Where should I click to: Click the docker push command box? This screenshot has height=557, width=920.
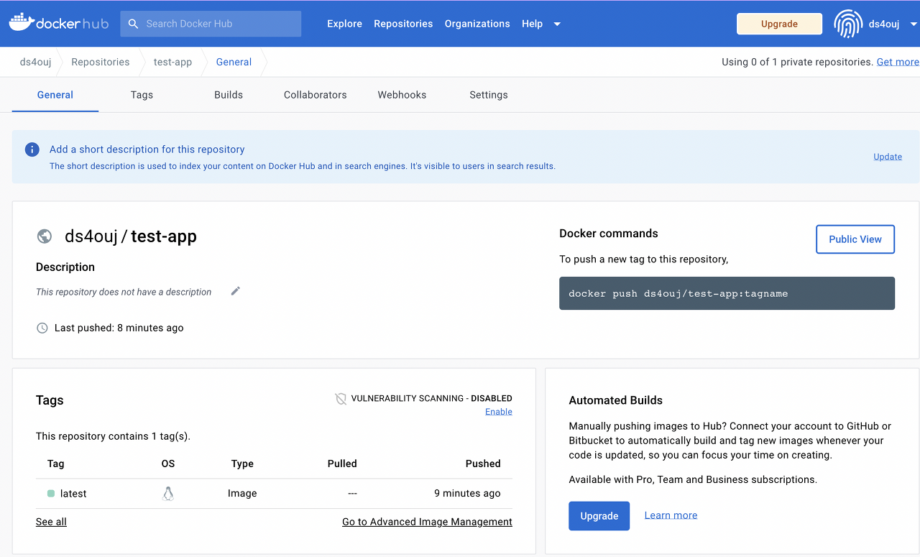(x=727, y=293)
